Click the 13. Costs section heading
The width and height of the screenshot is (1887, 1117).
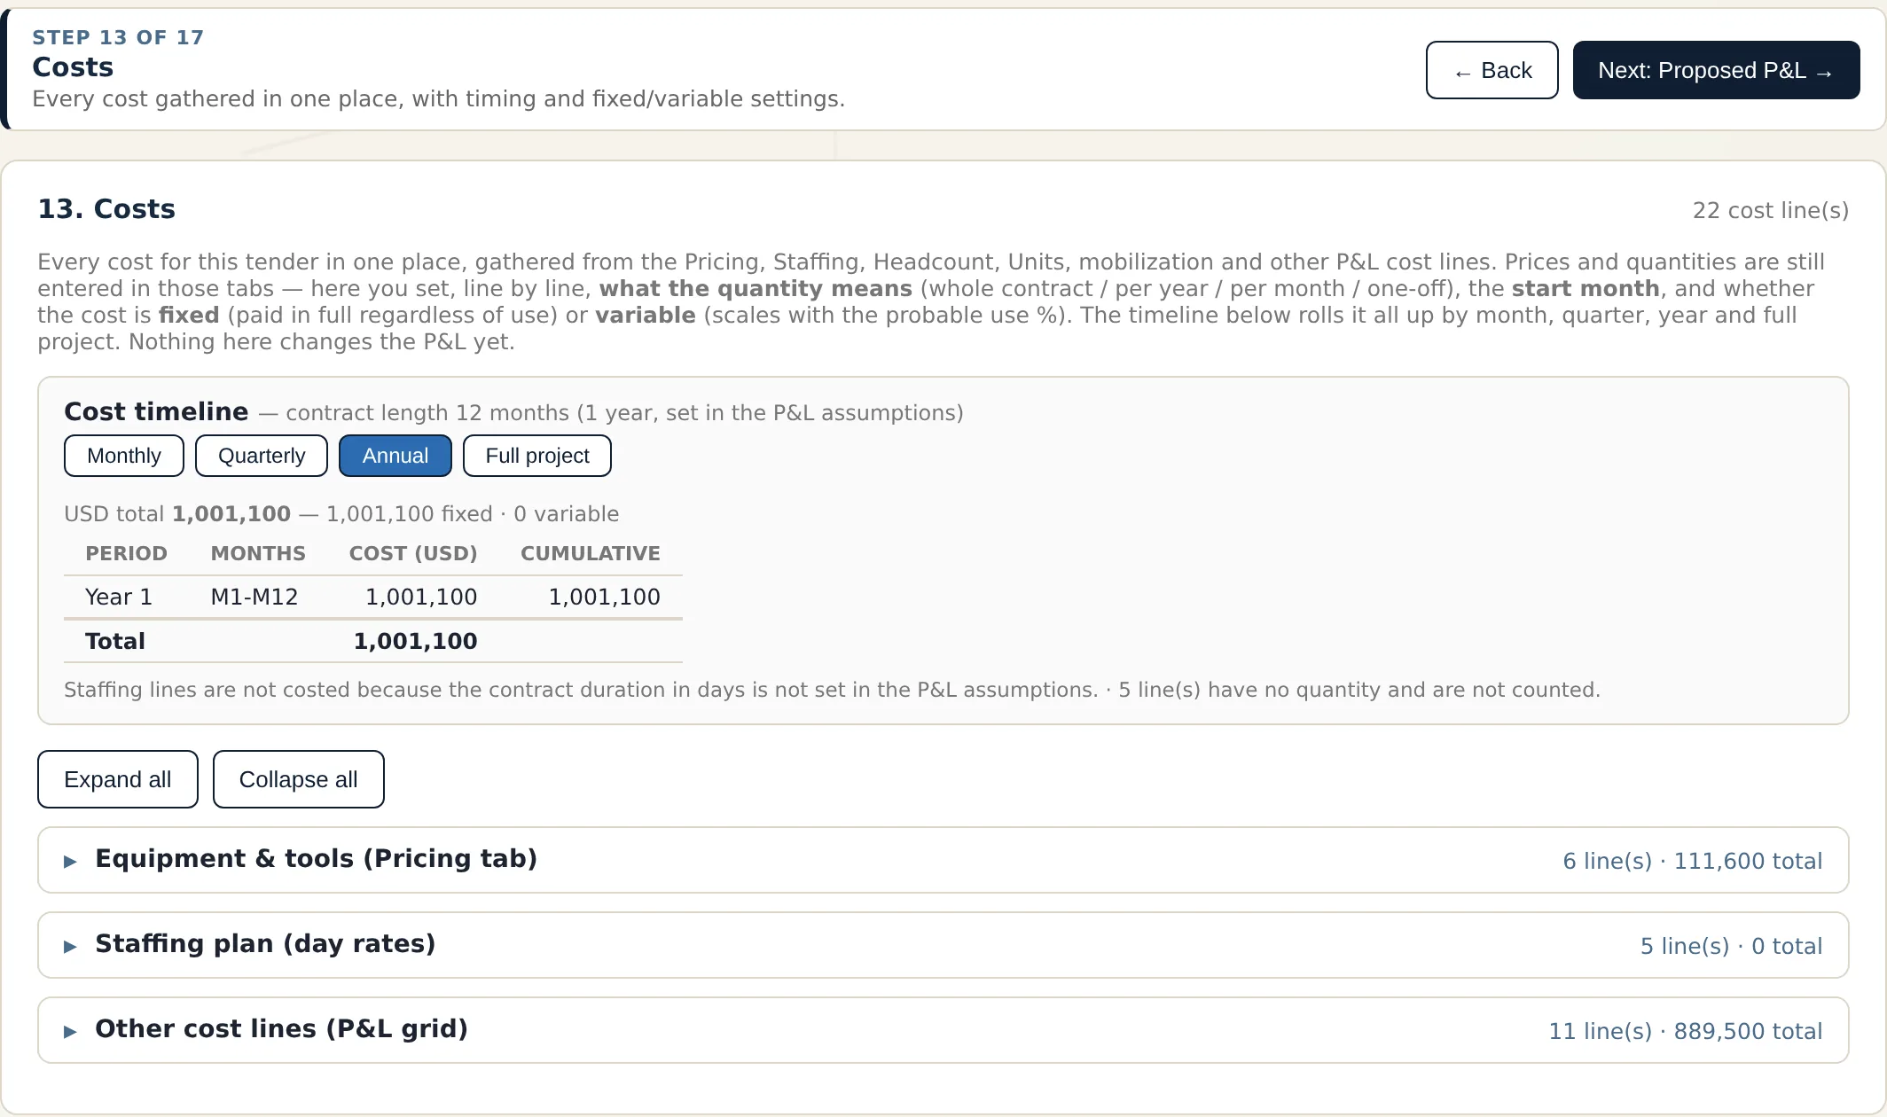[106, 208]
